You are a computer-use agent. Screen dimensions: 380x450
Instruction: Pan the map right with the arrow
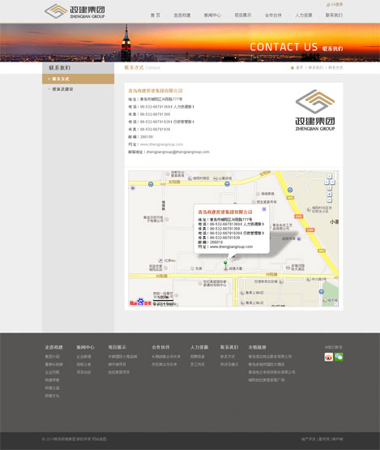click(x=332, y=182)
